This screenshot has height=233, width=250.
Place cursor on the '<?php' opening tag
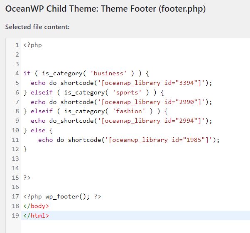point(33,45)
